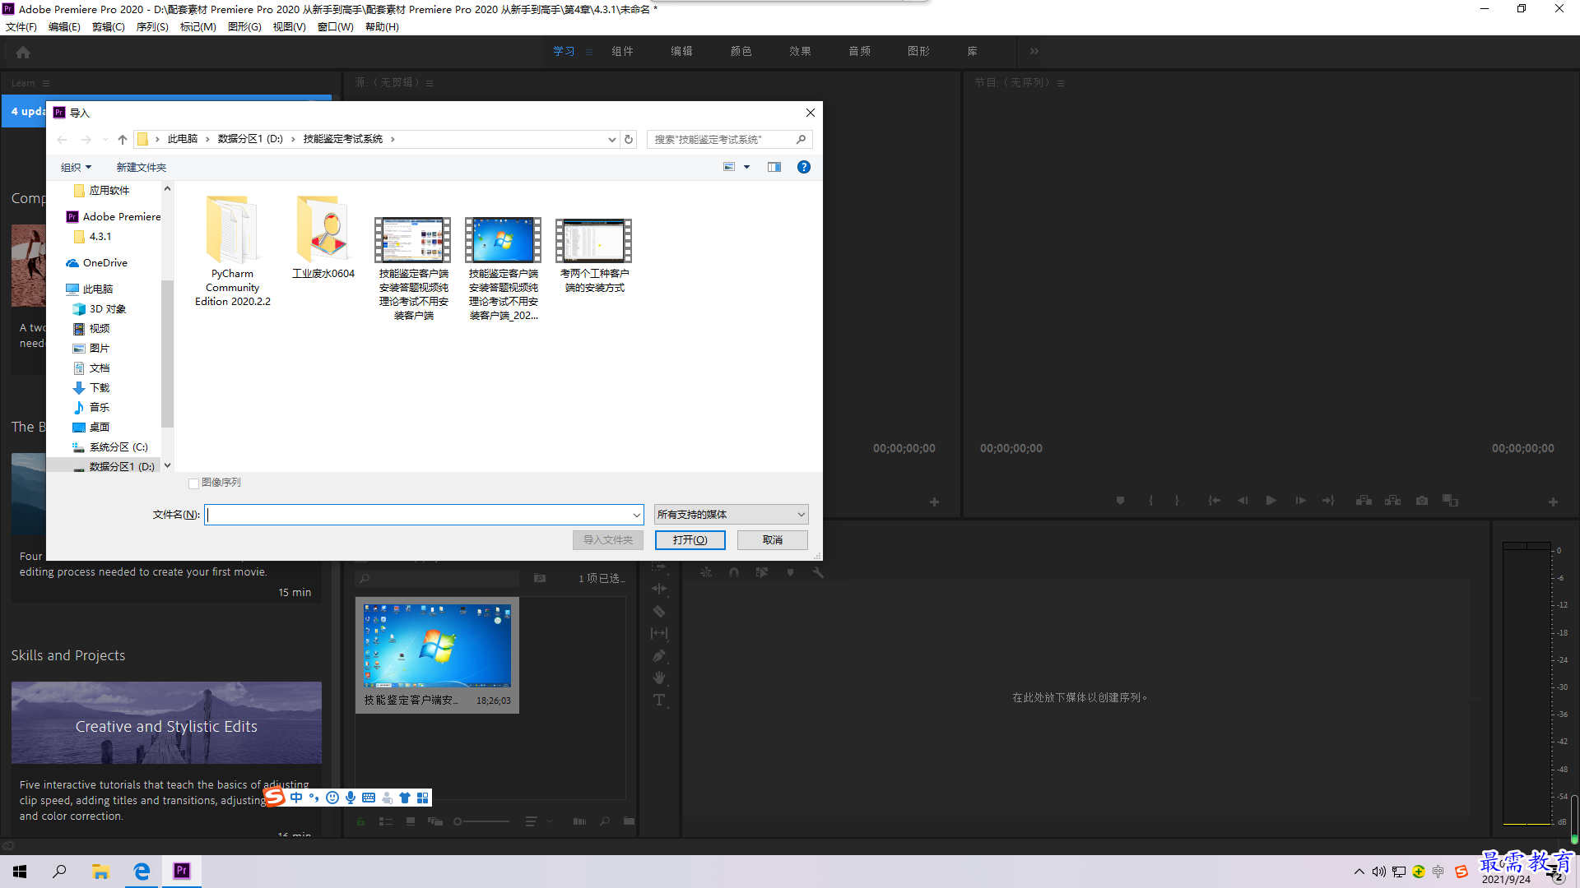
Task: Click Add Marker in Program monitor
Action: (1120, 500)
